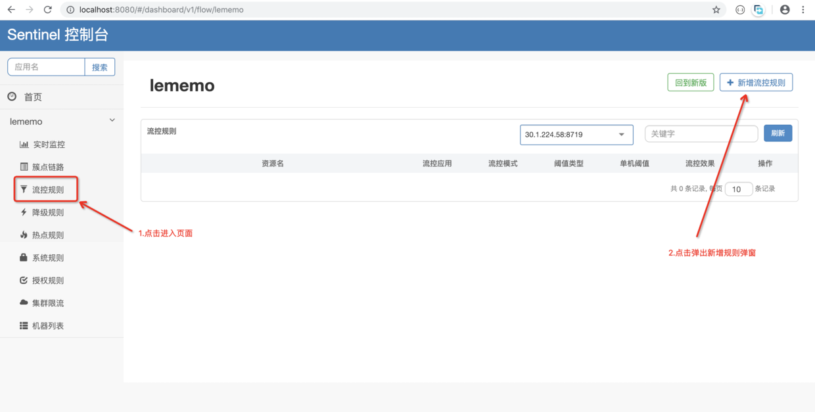
Task: Click the 搜索 button
Action: 100,67
